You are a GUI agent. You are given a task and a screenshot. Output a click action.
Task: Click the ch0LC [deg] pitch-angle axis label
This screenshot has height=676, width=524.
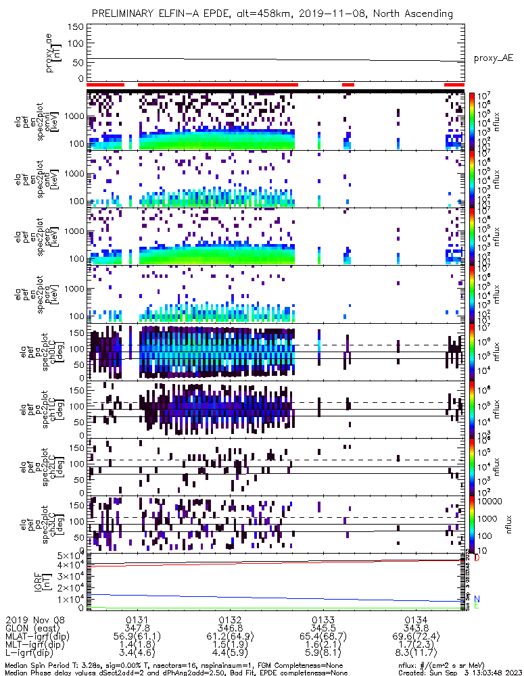tap(42, 352)
